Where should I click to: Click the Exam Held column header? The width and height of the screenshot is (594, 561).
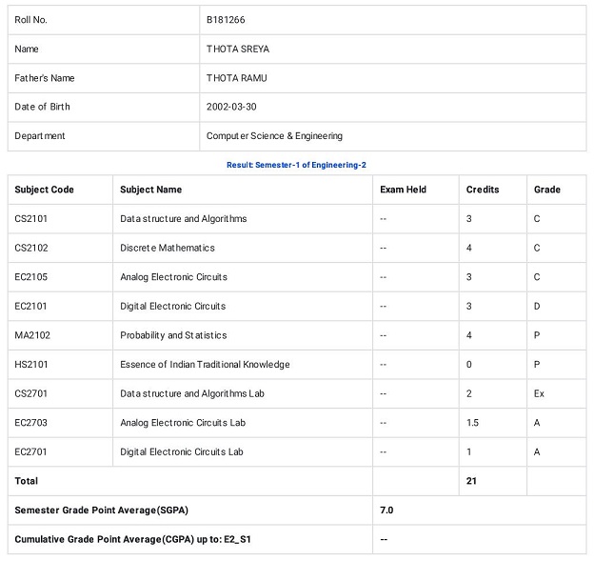pyautogui.click(x=403, y=190)
